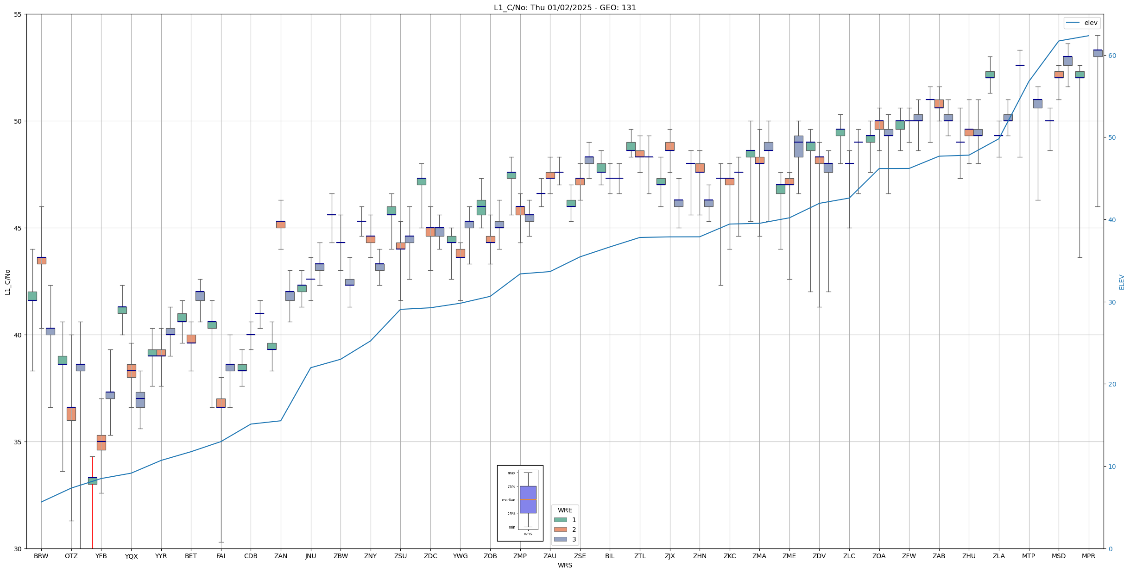Screen dimensions: 1130x573
Task: Click the green WRE 1 legend swatch
Action: 560,520
